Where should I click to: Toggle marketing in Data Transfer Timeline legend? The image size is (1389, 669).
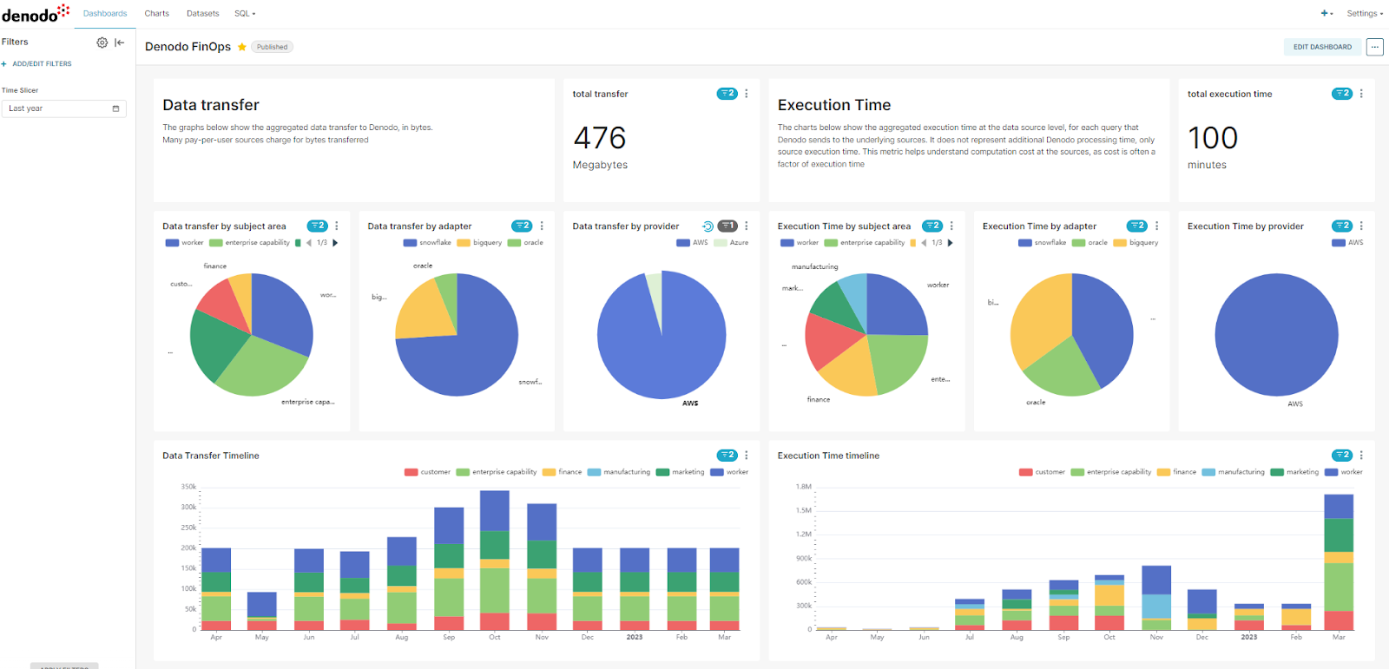click(681, 472)
